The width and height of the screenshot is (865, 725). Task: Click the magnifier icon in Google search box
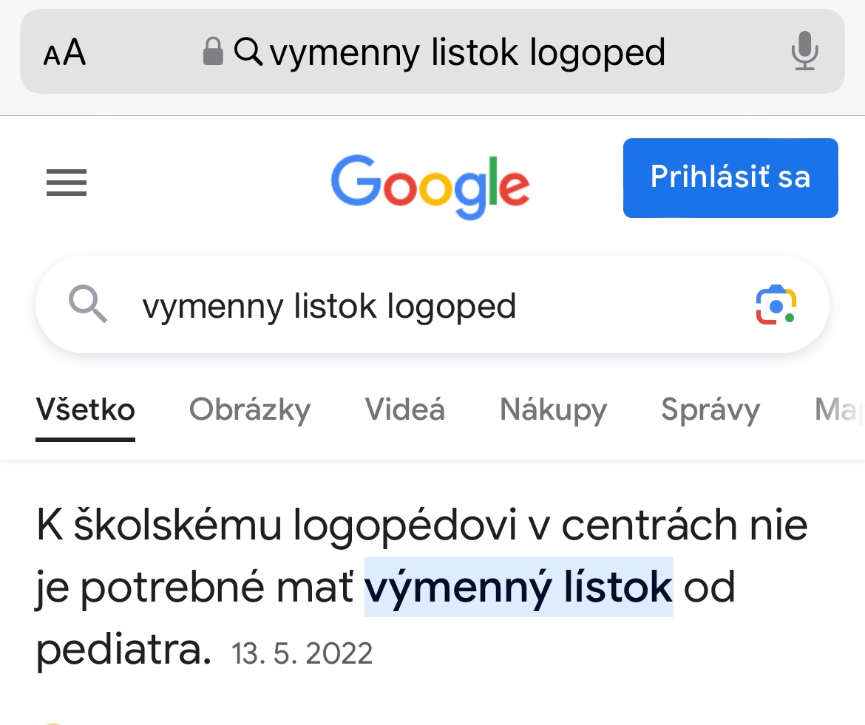[x=88, y=304]
